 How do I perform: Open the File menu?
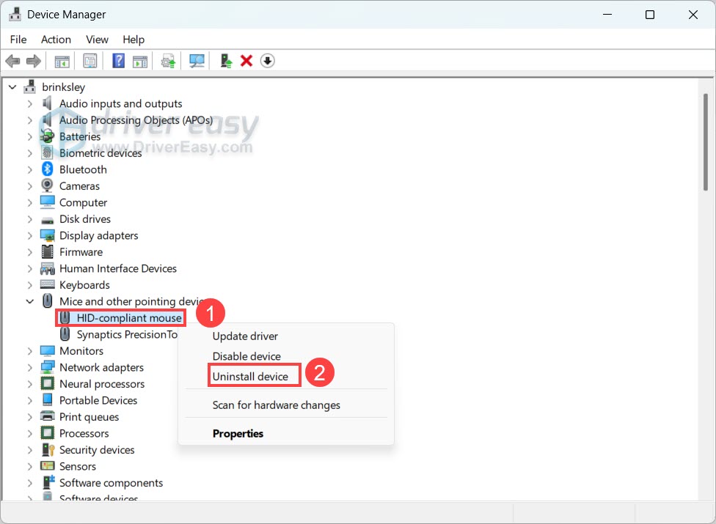coord(18,40)
